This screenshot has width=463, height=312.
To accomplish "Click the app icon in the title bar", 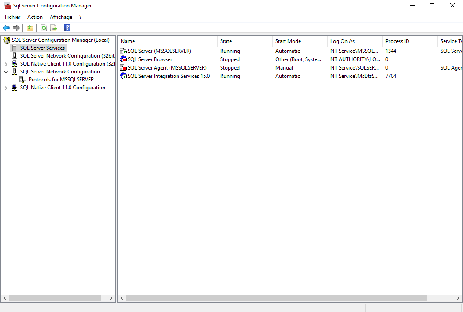I will [7, 6].
